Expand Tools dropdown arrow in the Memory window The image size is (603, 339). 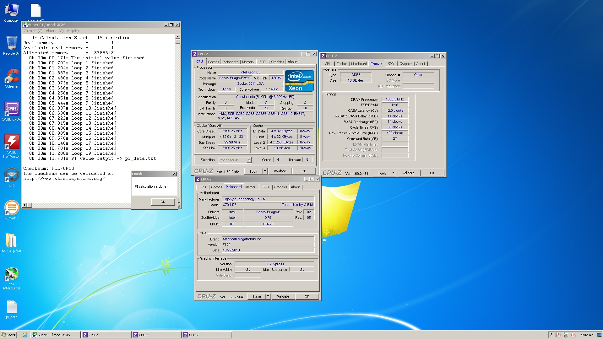(x=394, y=173)
